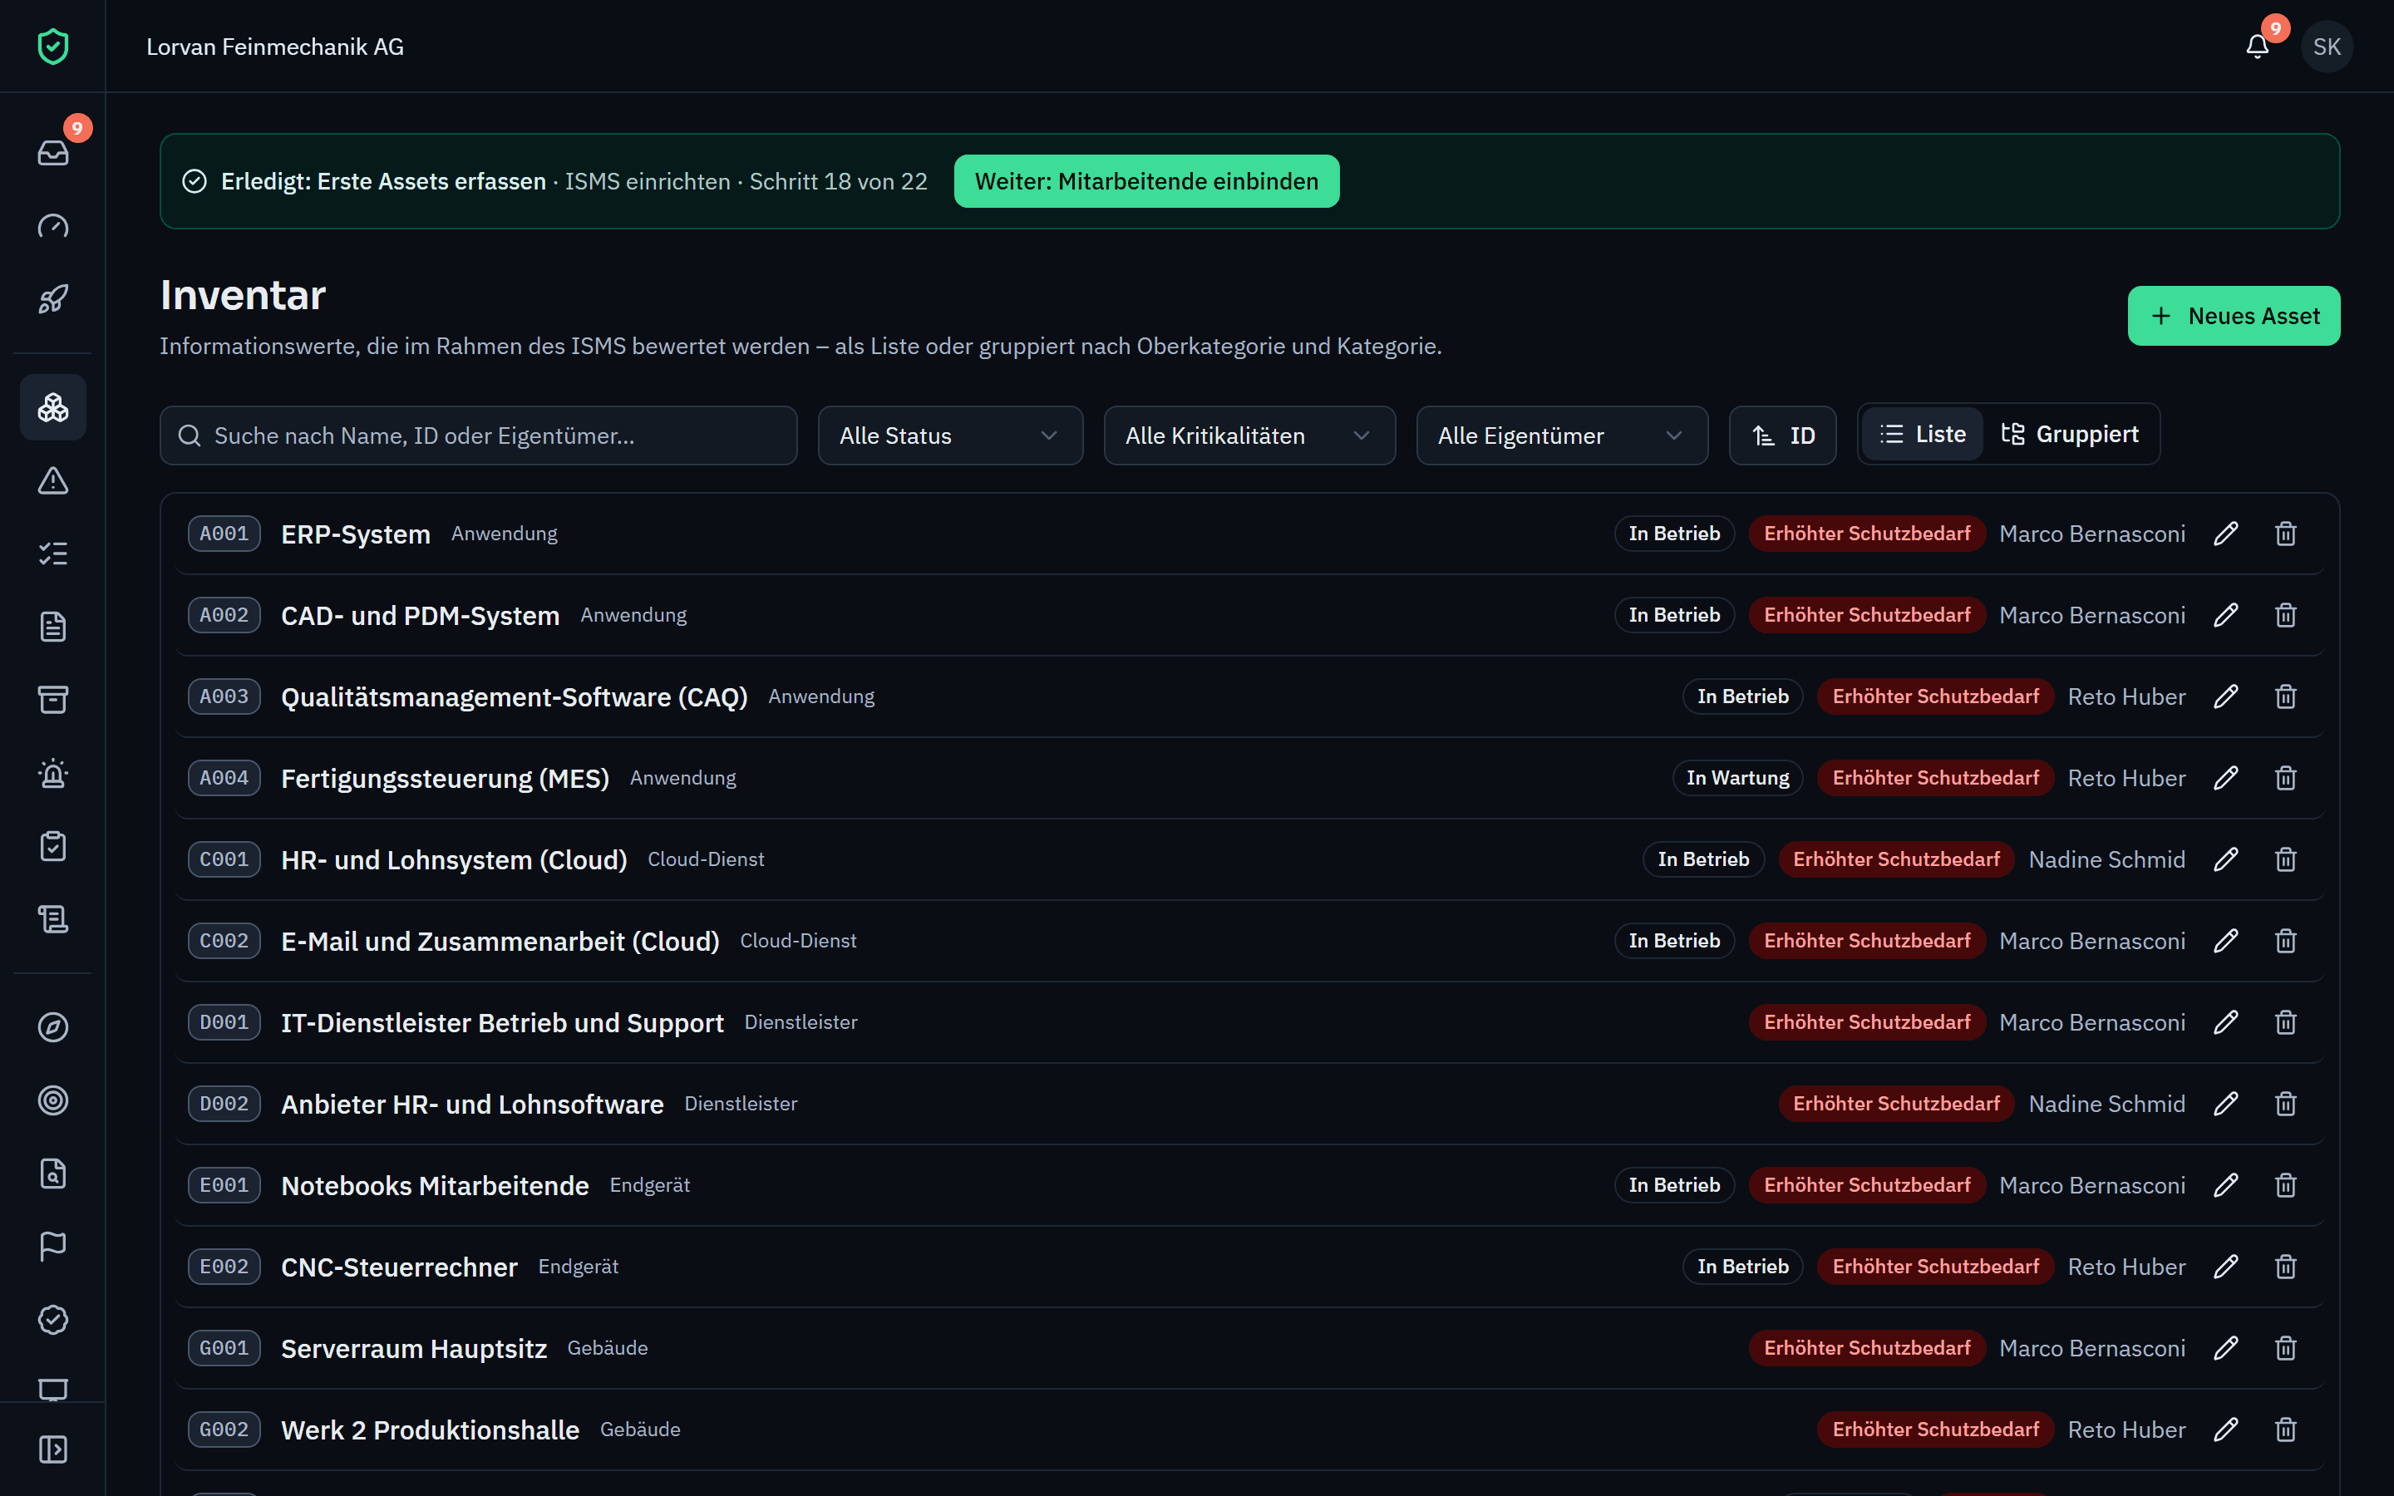Switch to Gruppiert view
This screenshot has height=1496, width=2394.
2070,435
